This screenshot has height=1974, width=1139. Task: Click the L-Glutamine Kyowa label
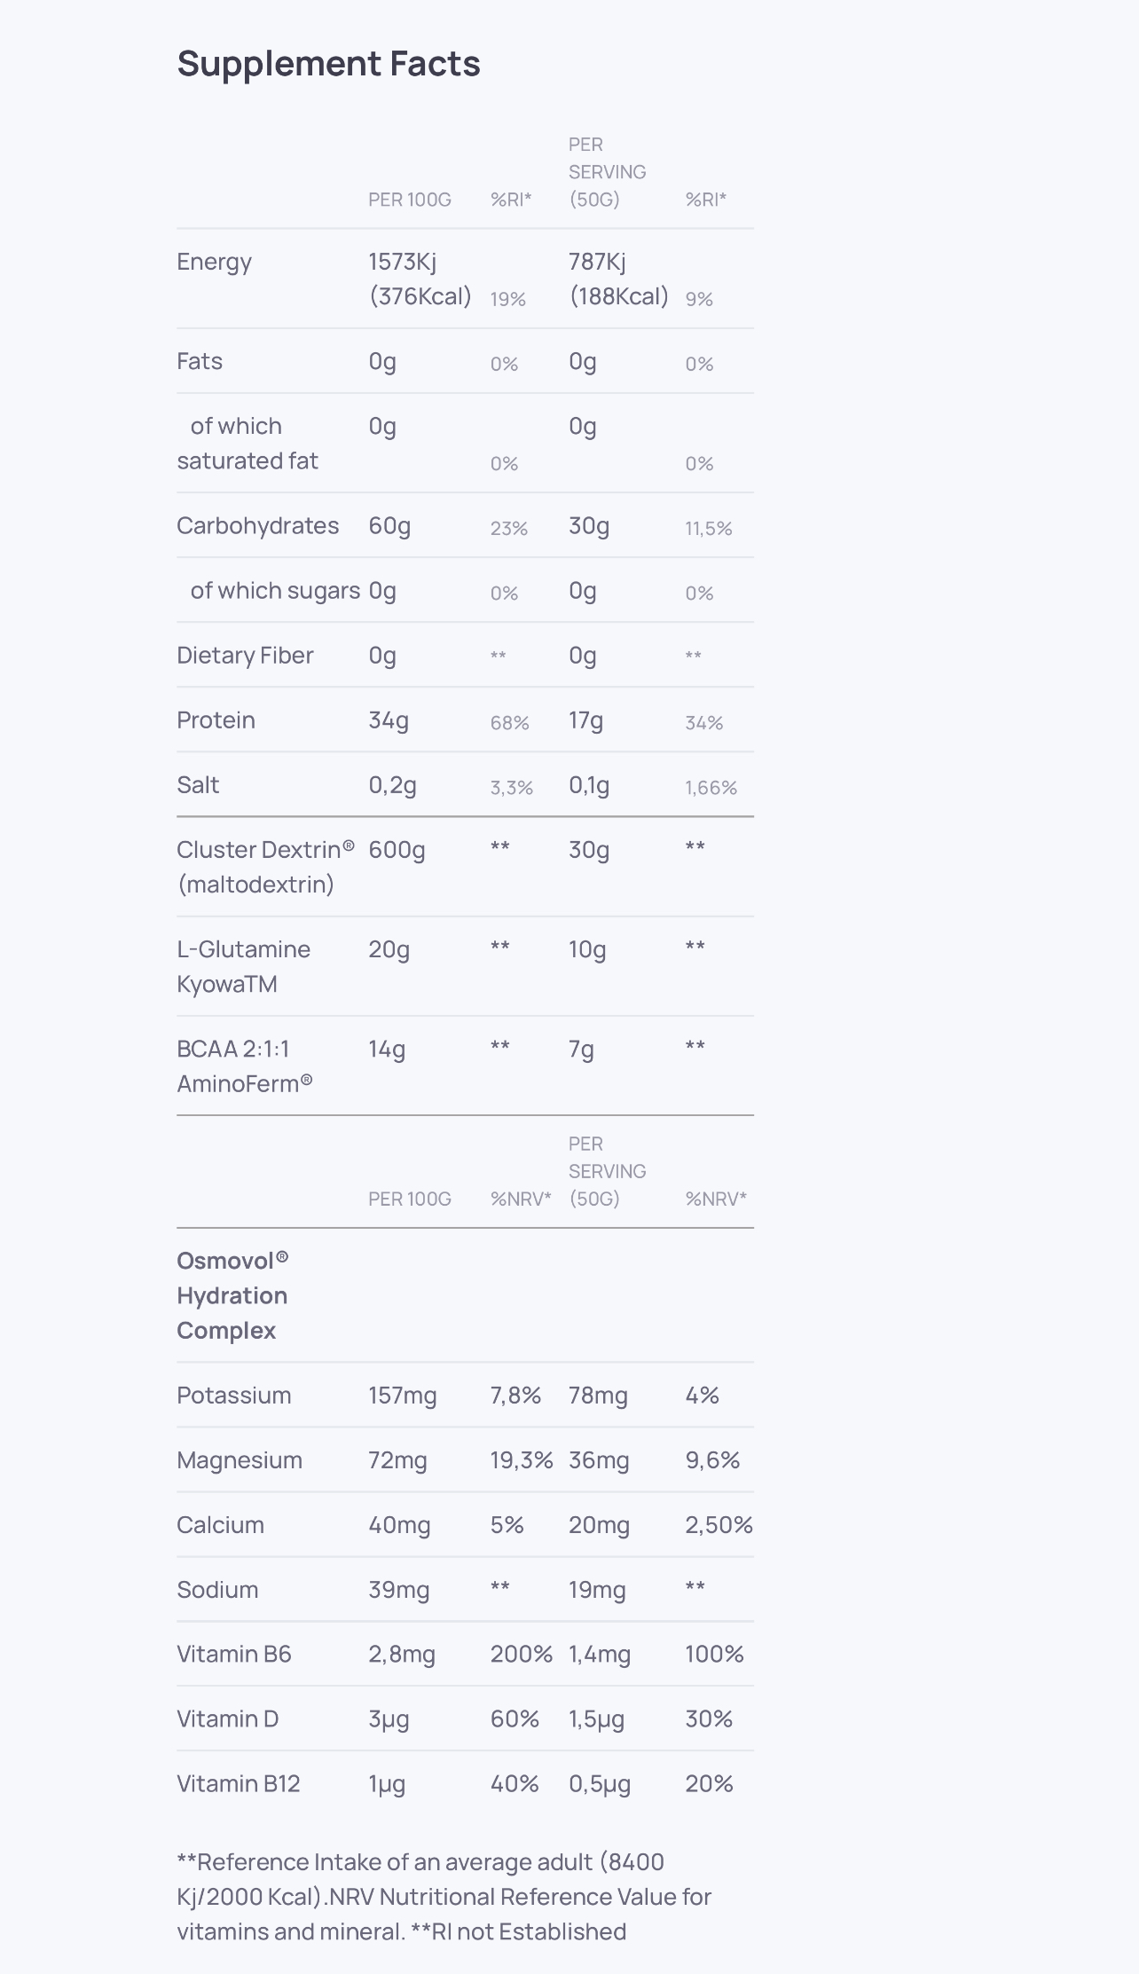(243, 966)
